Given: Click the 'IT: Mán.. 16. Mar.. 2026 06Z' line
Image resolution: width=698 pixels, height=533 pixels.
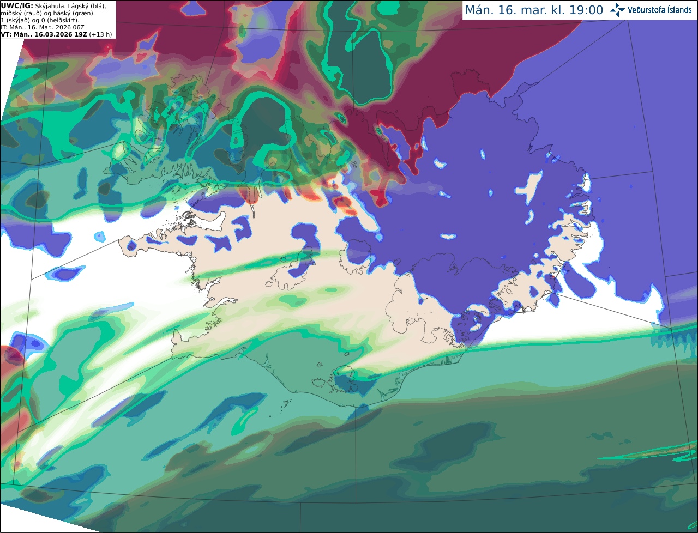Looking at the screenshot, I should [43, 27].
